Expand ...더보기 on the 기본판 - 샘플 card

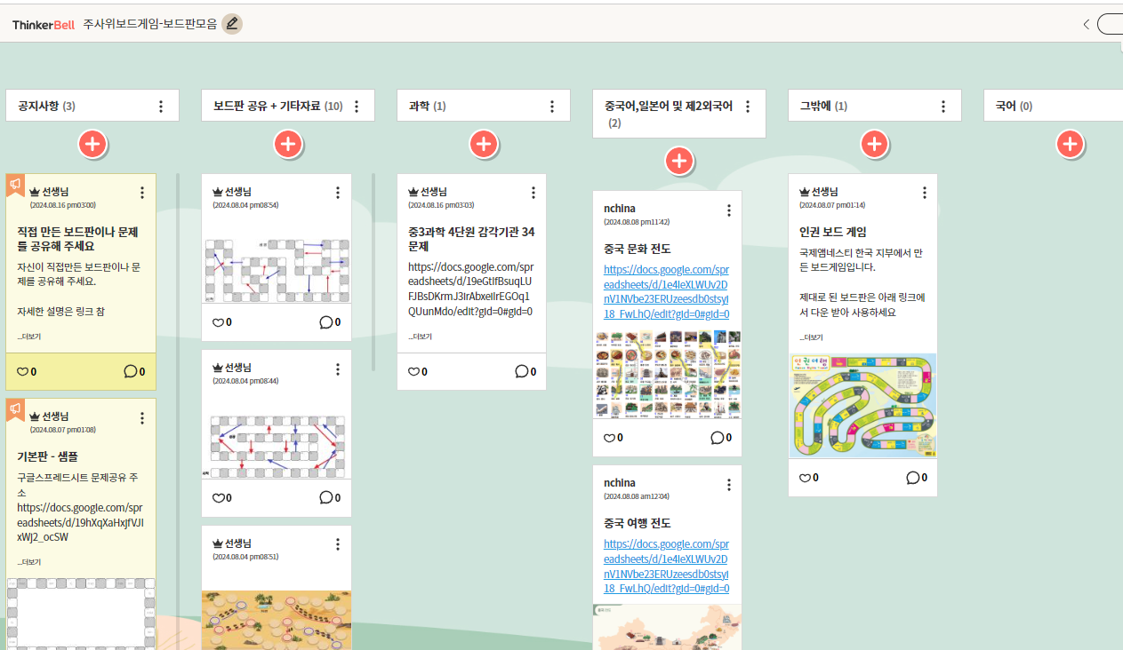(28, 562)
